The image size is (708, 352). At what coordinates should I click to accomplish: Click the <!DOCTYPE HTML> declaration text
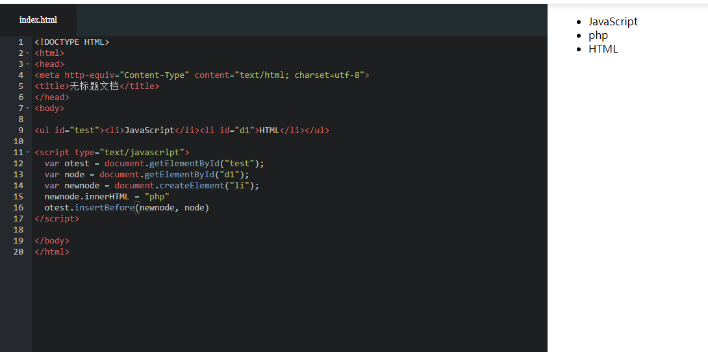(x=72, y=42)
